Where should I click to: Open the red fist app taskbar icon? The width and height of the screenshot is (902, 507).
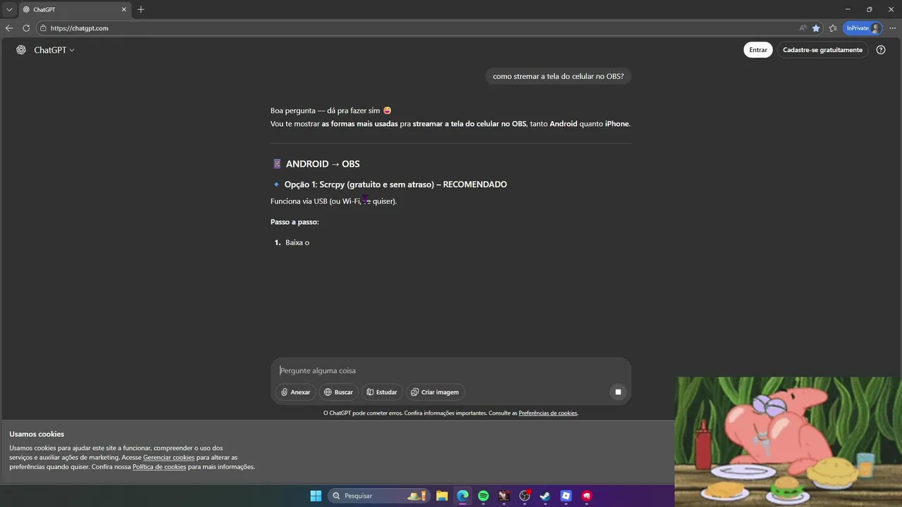(586, 496)
